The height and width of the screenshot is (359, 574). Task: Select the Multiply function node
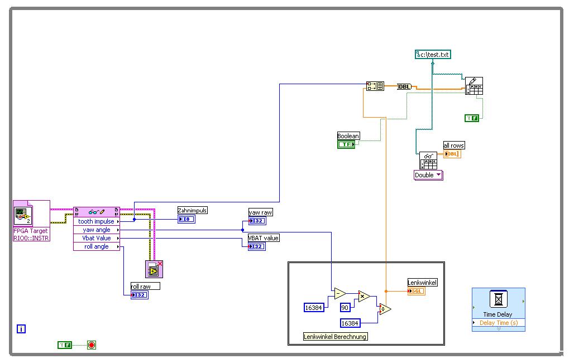pyautogui.click(x=364, y=296)
